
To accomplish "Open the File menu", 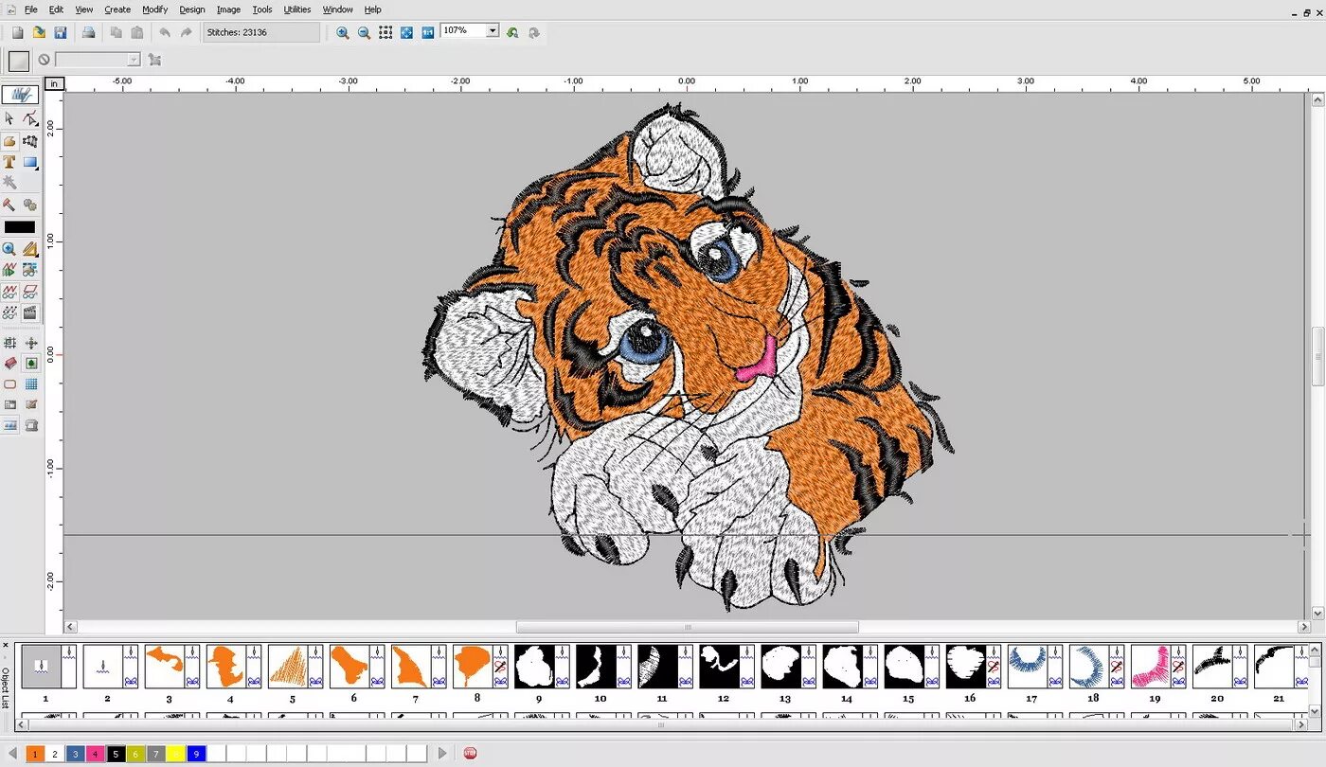I will pos(31,9).
